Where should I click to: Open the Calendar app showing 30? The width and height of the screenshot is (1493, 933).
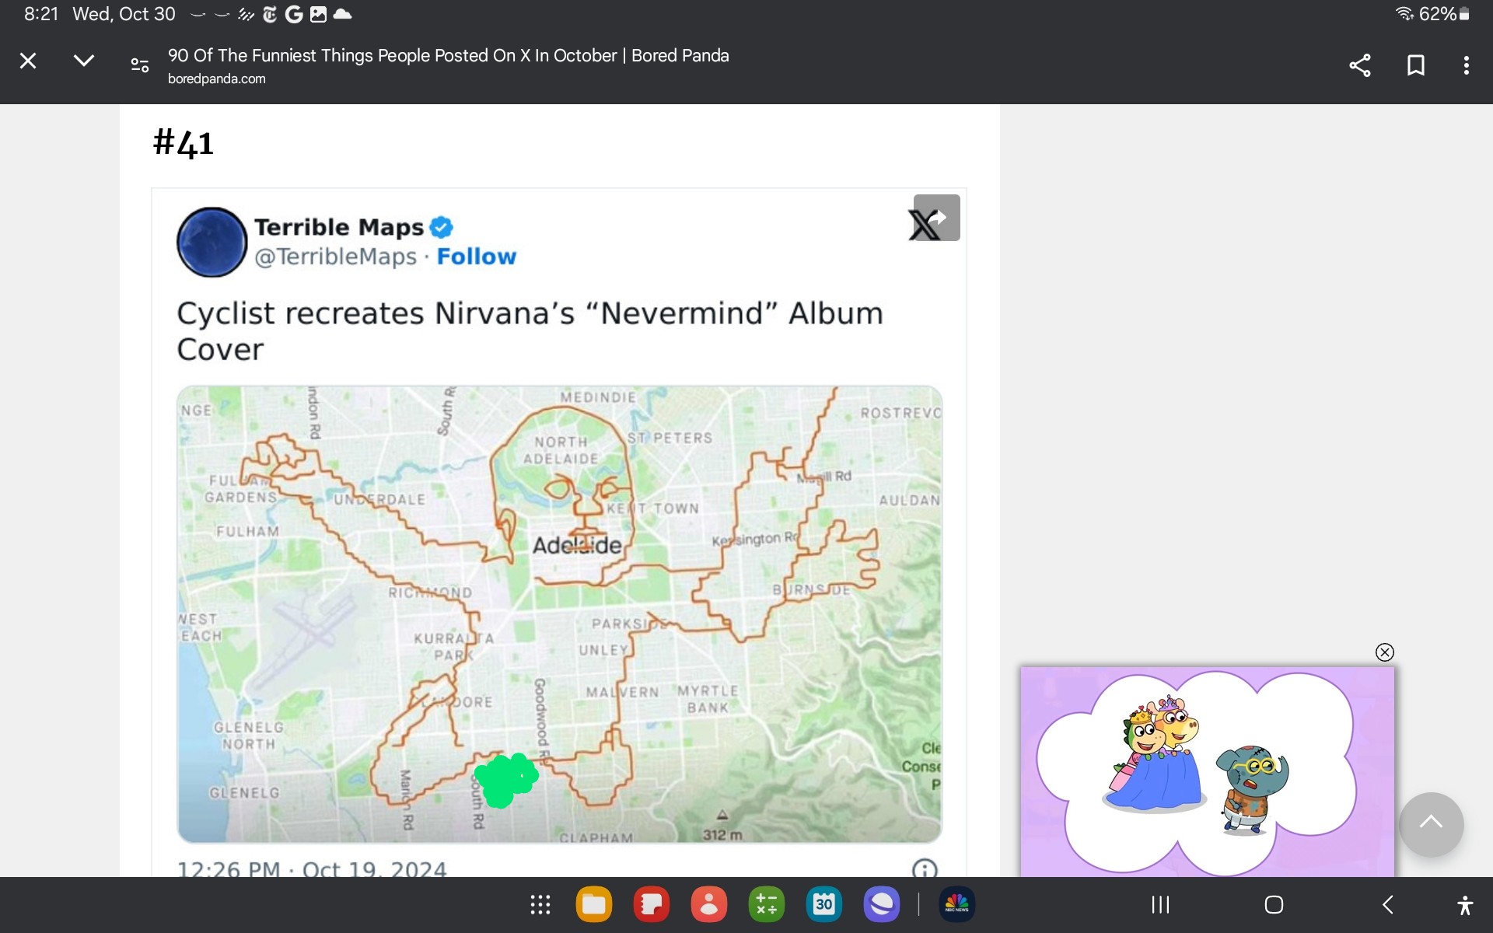[823, 904]
